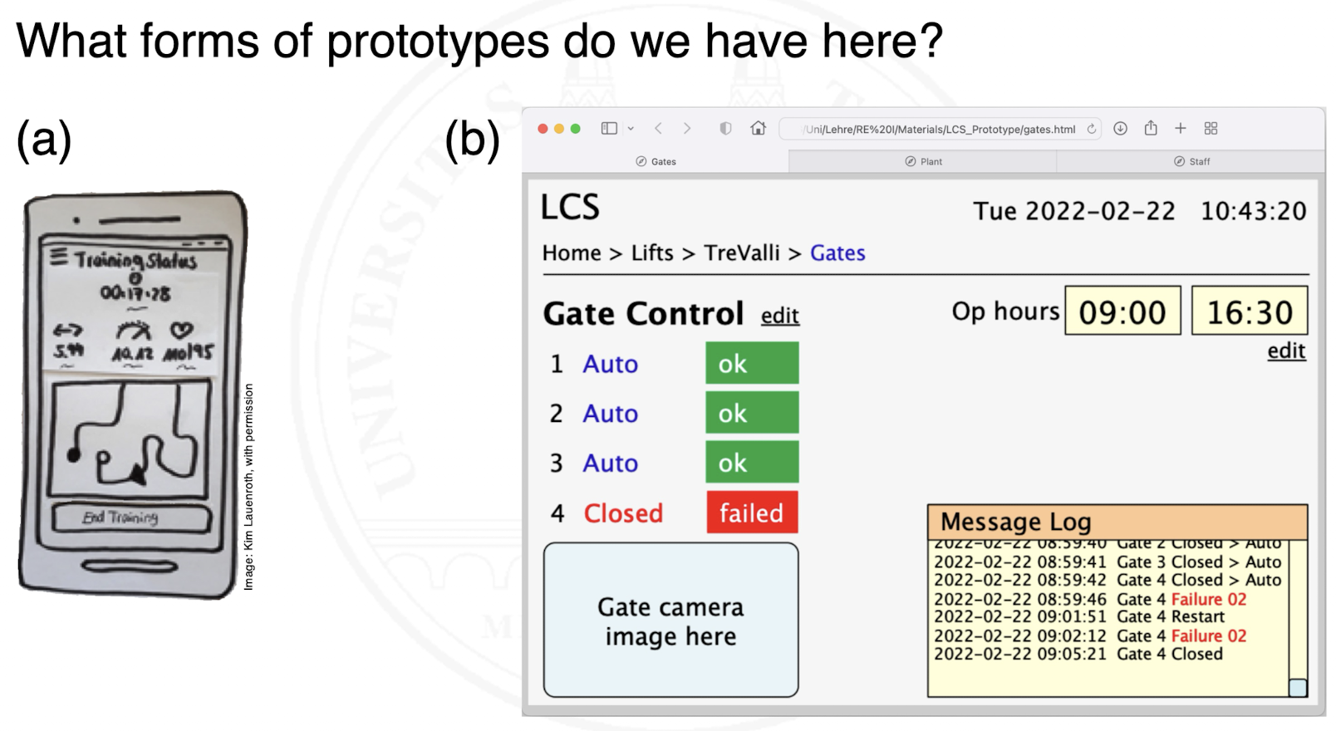The height and width of the screenshot is (731, 1336).
Task: Switch to the Staff tab
Action: [x=1191, y=161]
